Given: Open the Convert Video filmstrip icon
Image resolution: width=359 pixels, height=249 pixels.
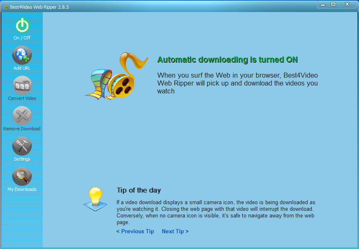Looking at the screenshot, I should (22, 85).
